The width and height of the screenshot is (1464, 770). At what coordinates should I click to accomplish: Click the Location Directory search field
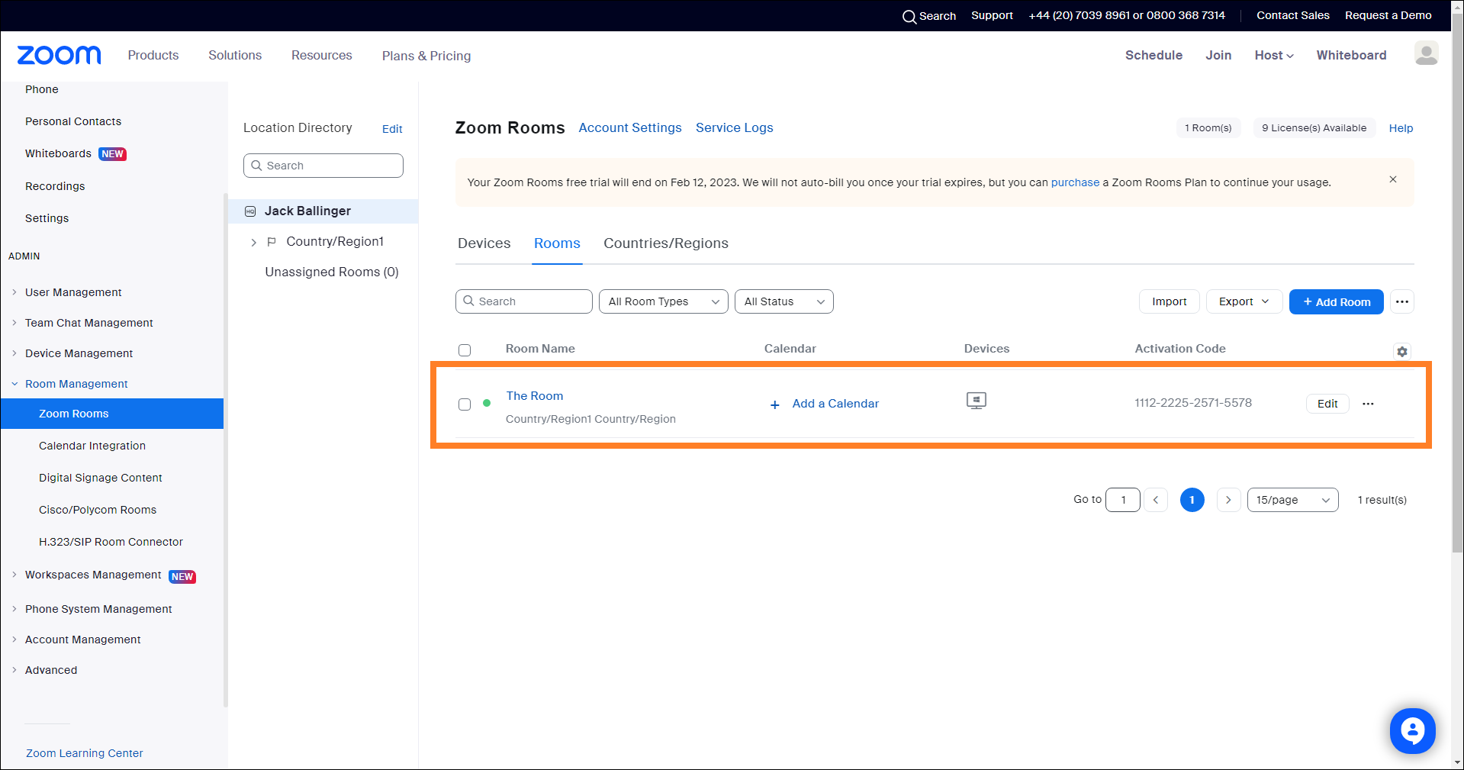(x=323, y=166)
